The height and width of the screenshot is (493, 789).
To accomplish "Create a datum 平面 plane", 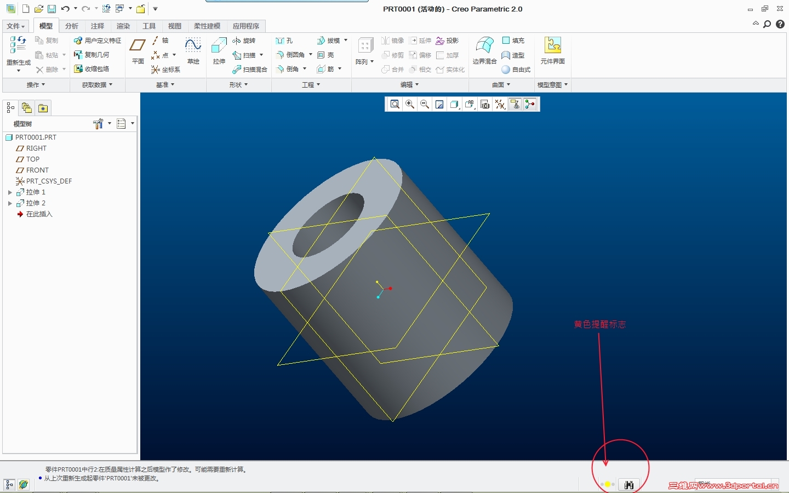I will click(138, 51).
